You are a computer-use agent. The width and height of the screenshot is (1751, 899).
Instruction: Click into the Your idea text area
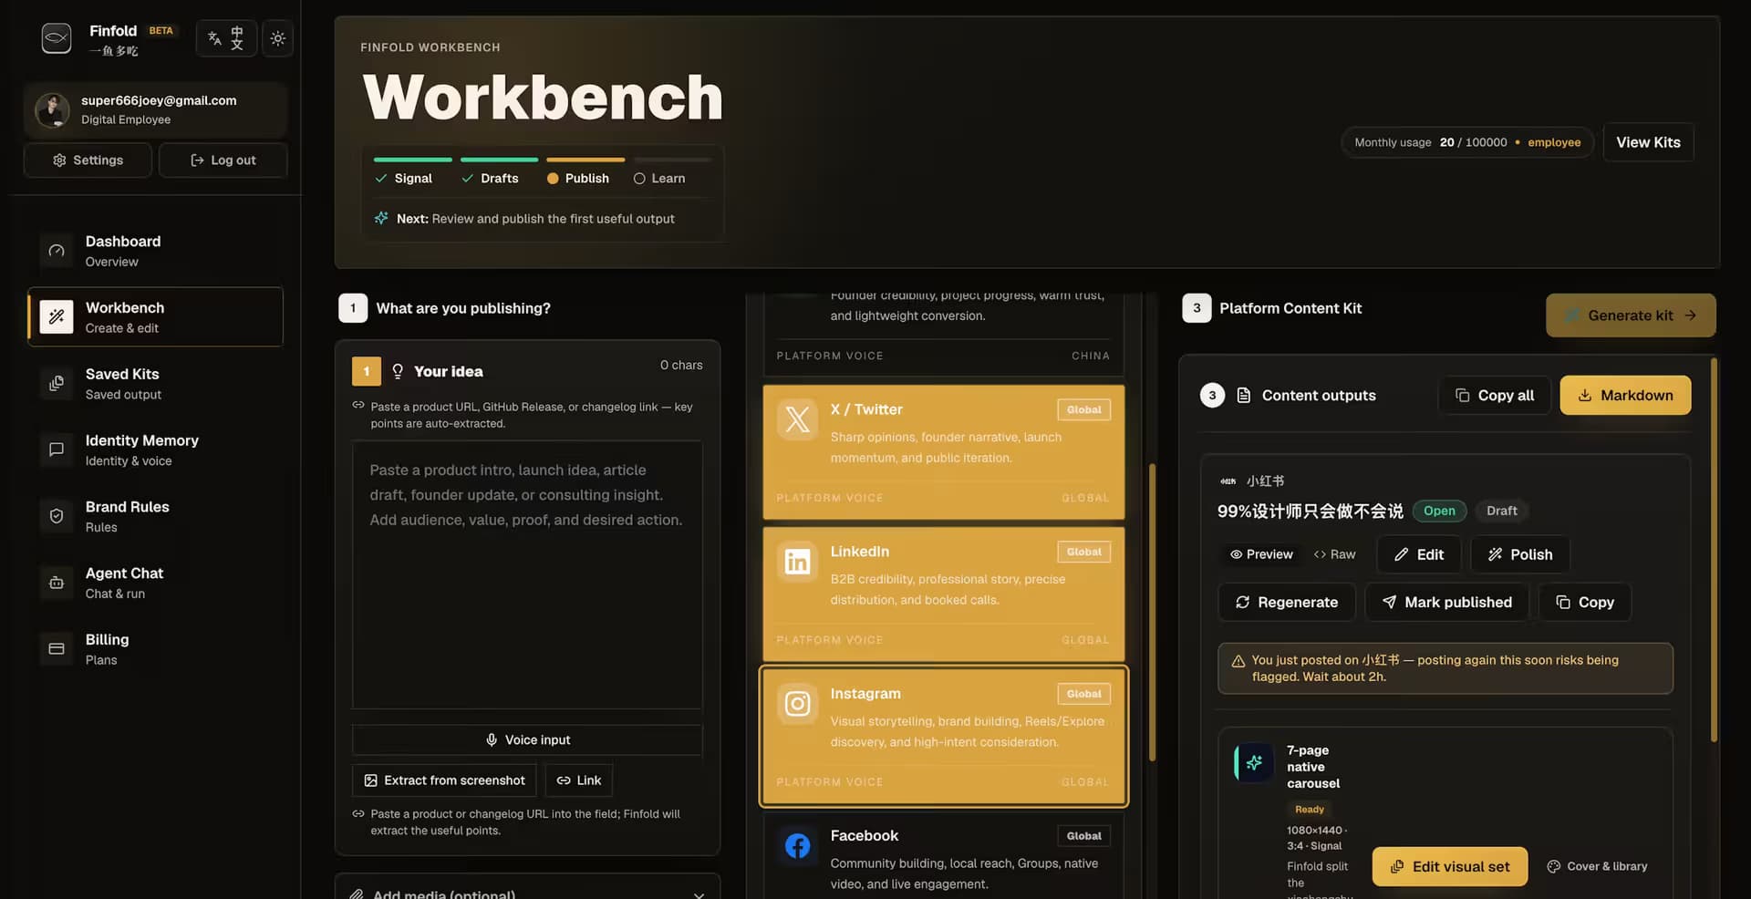click(x=527, y=575)
